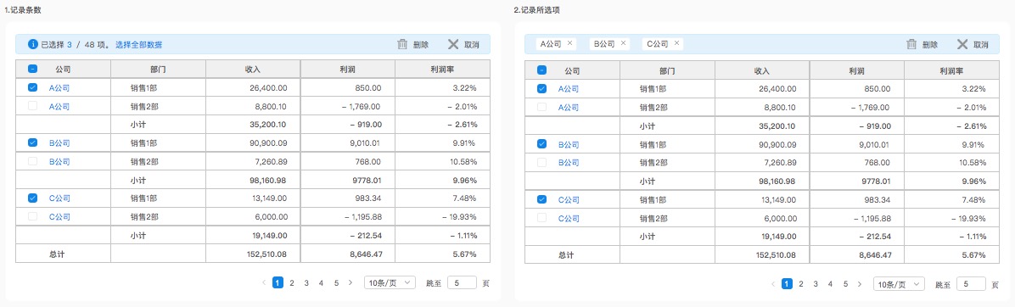This screenshot has height=307, width=1015.
Task: Go to previous page in 记录条数 pagination
Action: pyautogui.click(x=263, y=282)
